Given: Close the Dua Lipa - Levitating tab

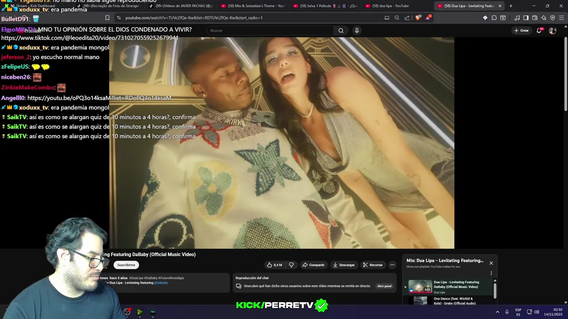Looking at the screenshot, I should 500,6.
